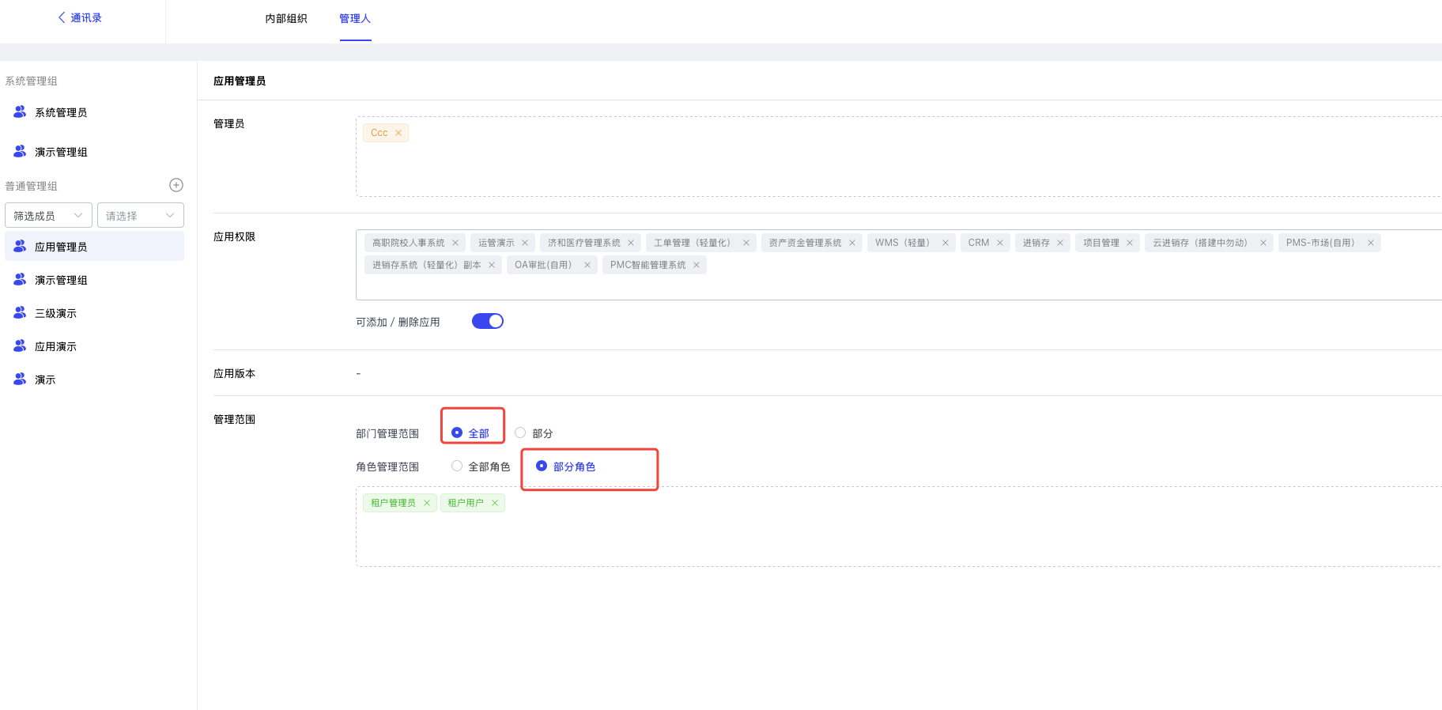
Task: Select 系统管理员 in the sidebar
Action: point(61,112)
